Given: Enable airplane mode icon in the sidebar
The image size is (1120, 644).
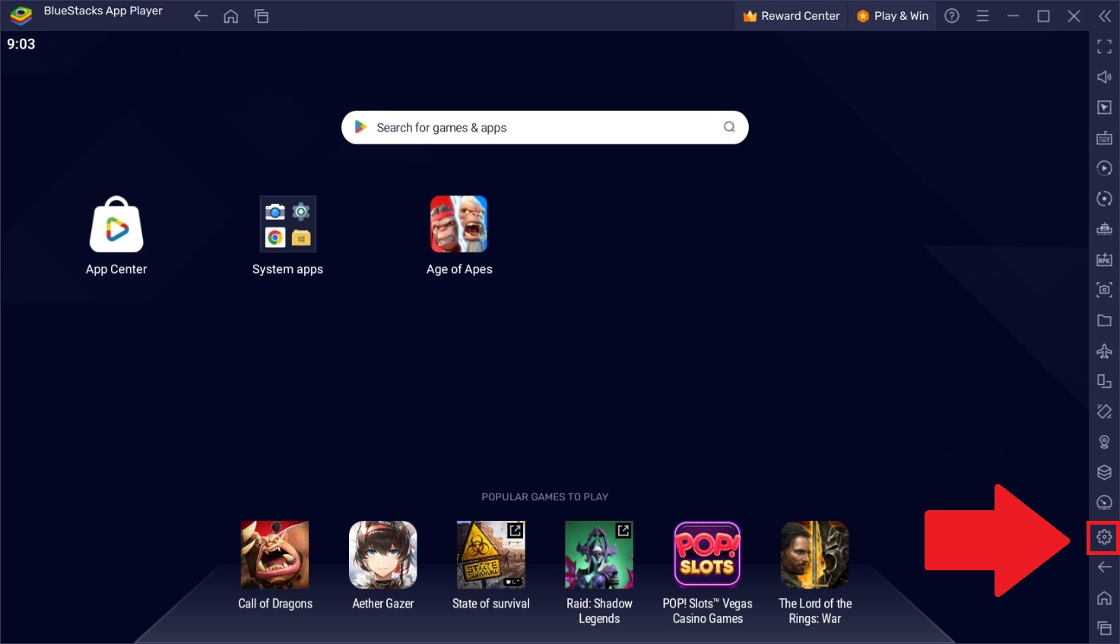Looking at the screenshot, I should point(1104,351).
